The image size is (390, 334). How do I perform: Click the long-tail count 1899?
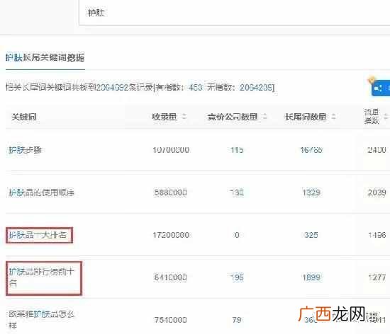[311, 277]
